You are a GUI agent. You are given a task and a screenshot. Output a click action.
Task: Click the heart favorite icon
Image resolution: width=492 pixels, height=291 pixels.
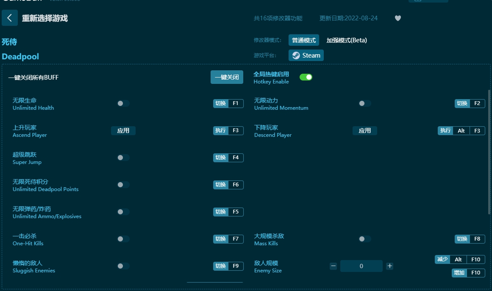tap(397, 18)
